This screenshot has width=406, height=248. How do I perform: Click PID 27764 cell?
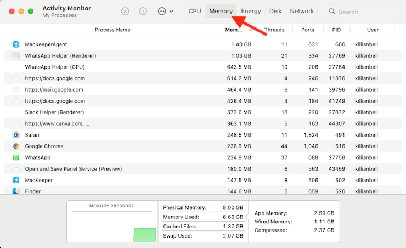pos(337,67)
